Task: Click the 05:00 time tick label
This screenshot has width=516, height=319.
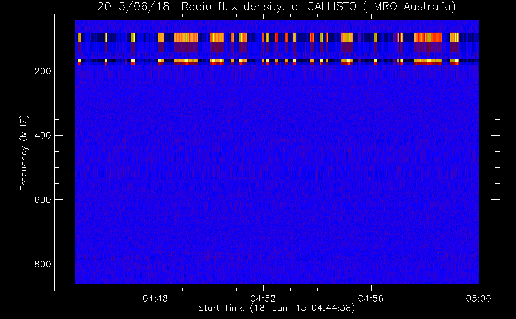Action: pos(479,299)
